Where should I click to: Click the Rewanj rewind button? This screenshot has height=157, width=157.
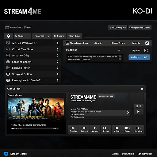coord(84,129)
